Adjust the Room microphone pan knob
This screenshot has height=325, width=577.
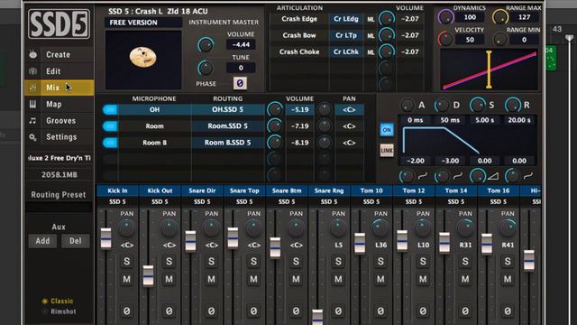tap(325, 126)
